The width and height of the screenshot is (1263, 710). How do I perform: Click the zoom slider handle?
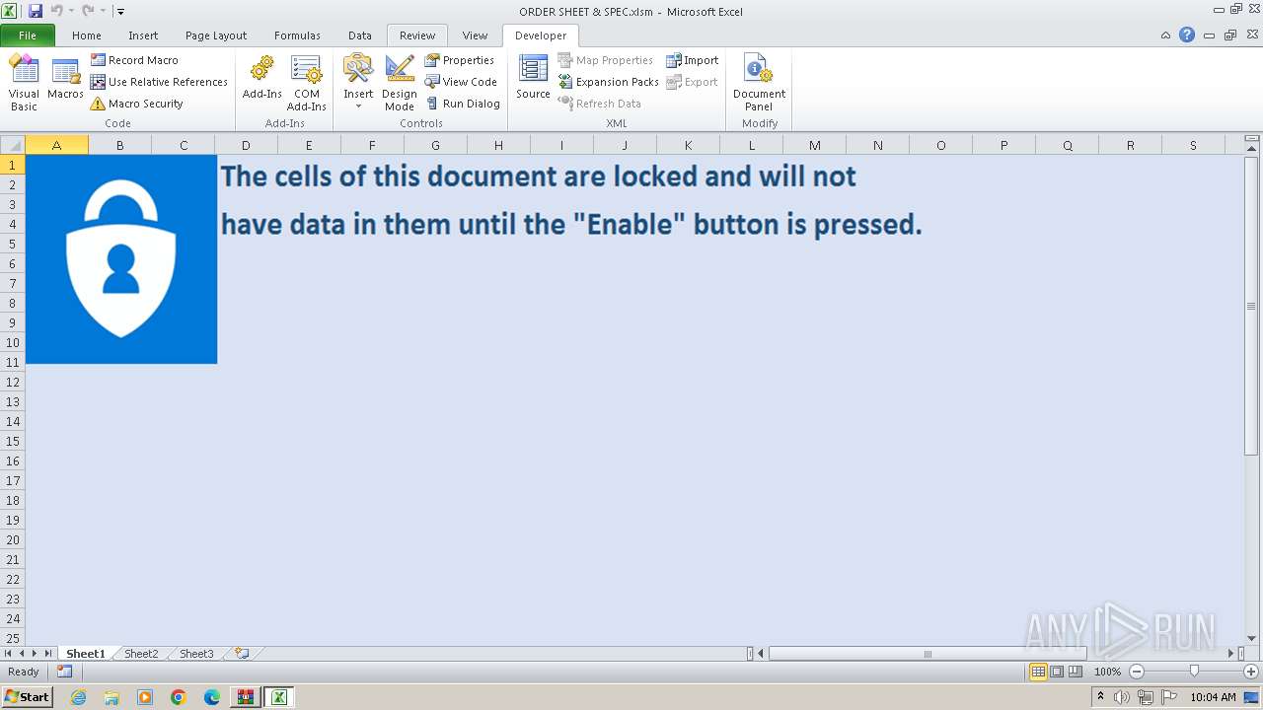[x=1194, y=672]
